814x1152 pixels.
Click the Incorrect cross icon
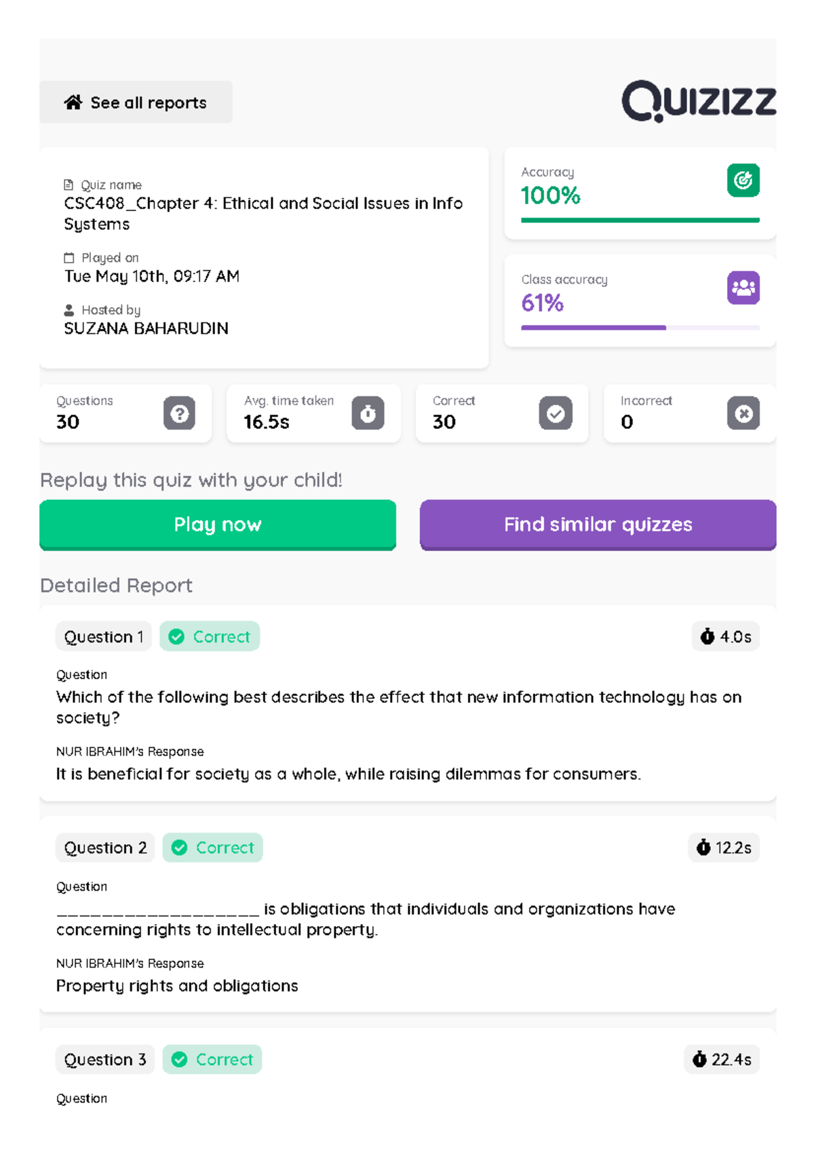743,414
